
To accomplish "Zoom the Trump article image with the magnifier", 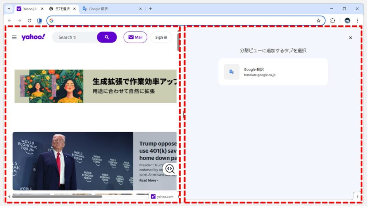I will 170,169.
